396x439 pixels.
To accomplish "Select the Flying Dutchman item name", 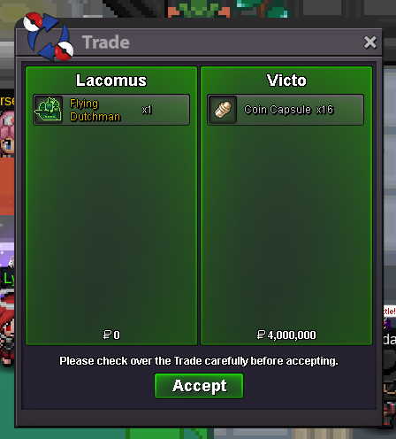I will 95,110.
